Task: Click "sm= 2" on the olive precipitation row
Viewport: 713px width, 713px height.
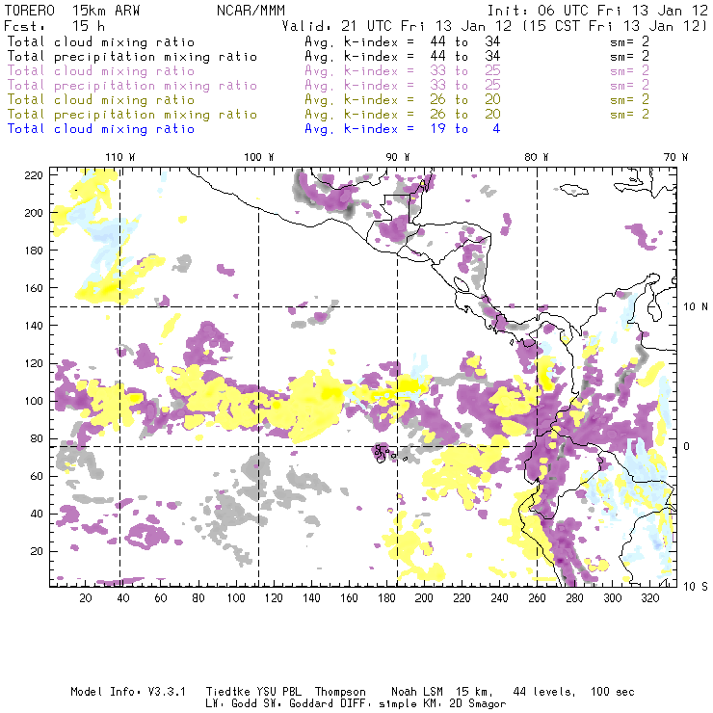Action: (629, 114)
